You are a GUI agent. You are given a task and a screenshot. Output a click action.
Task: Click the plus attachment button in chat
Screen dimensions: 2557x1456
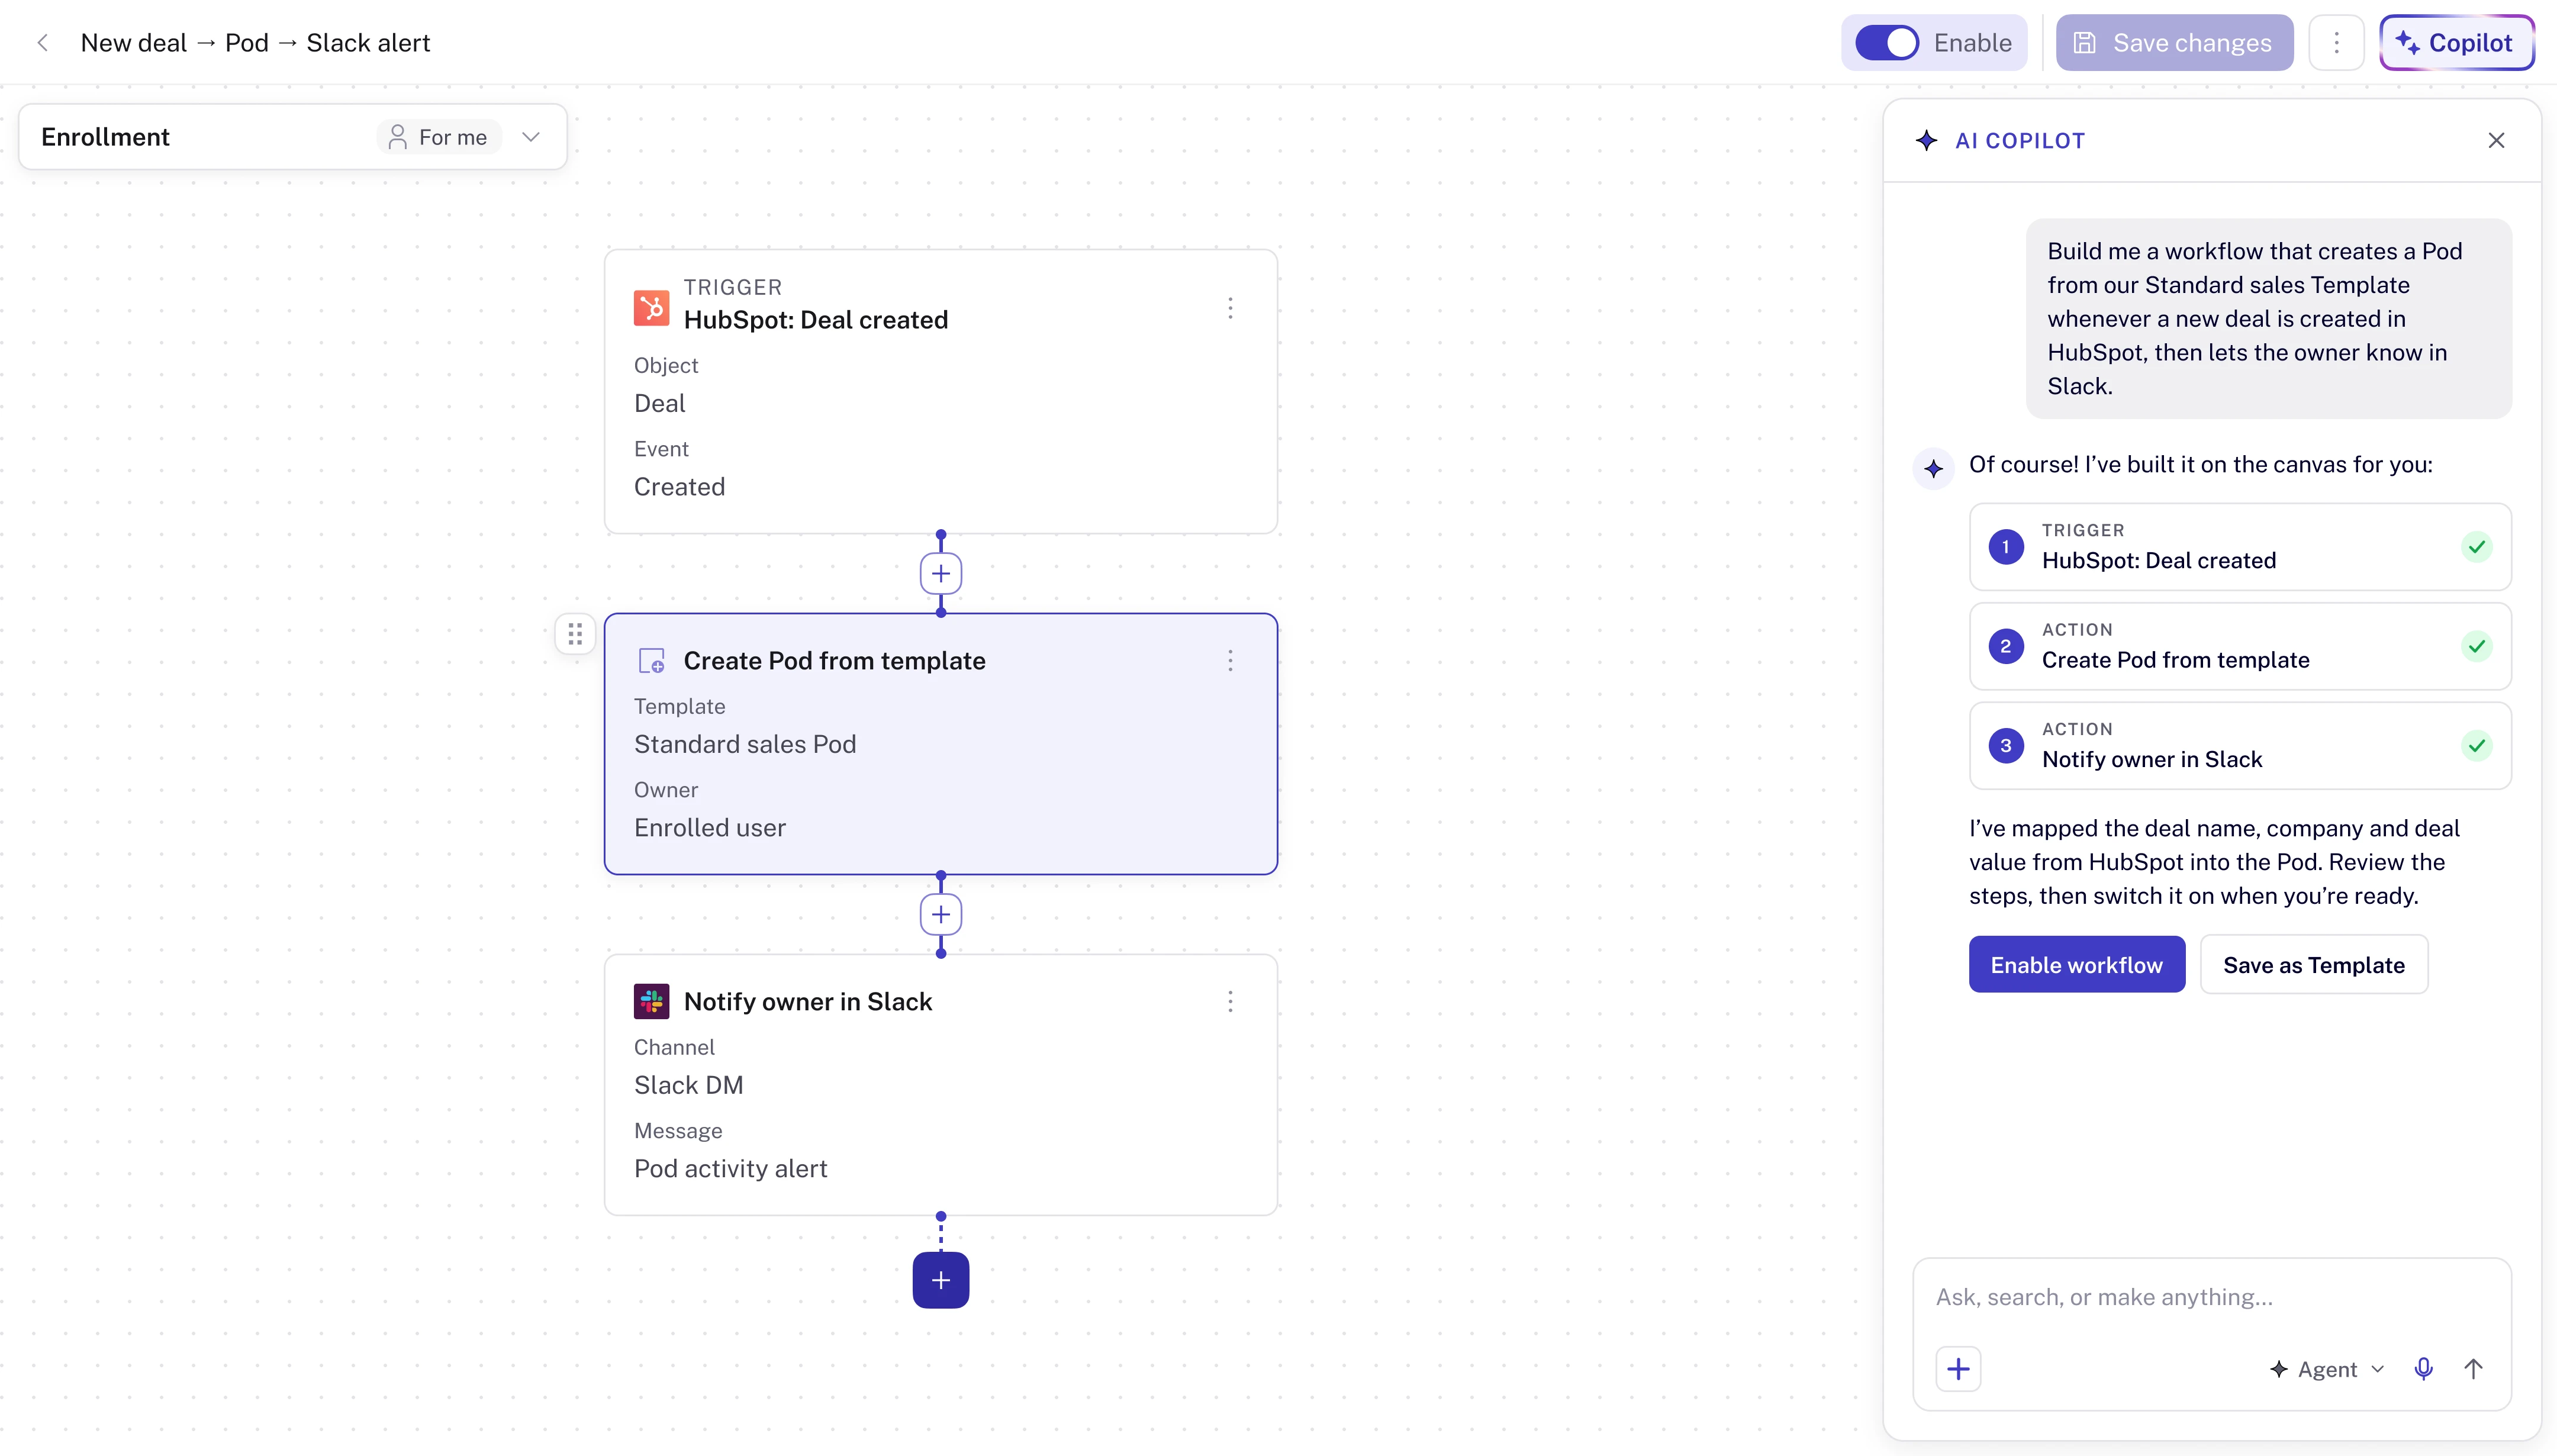click(1958, 1369)
